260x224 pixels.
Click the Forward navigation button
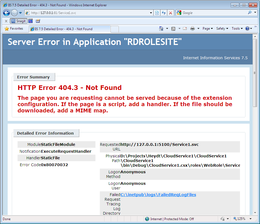pos(15,13)
